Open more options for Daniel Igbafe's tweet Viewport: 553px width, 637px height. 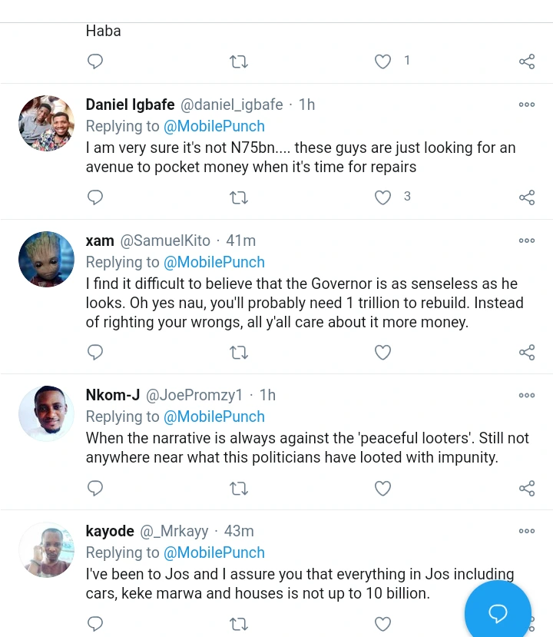pos(527,105)
